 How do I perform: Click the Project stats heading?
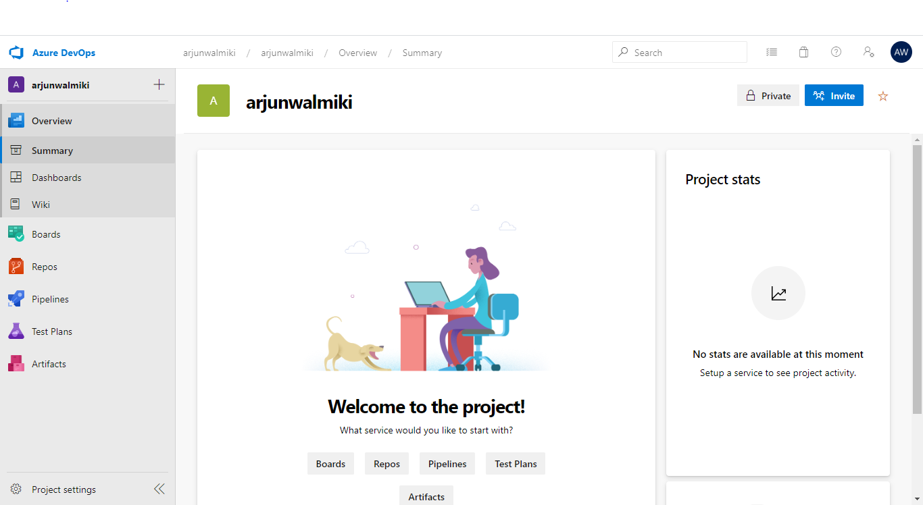click(x=723, y=180)
